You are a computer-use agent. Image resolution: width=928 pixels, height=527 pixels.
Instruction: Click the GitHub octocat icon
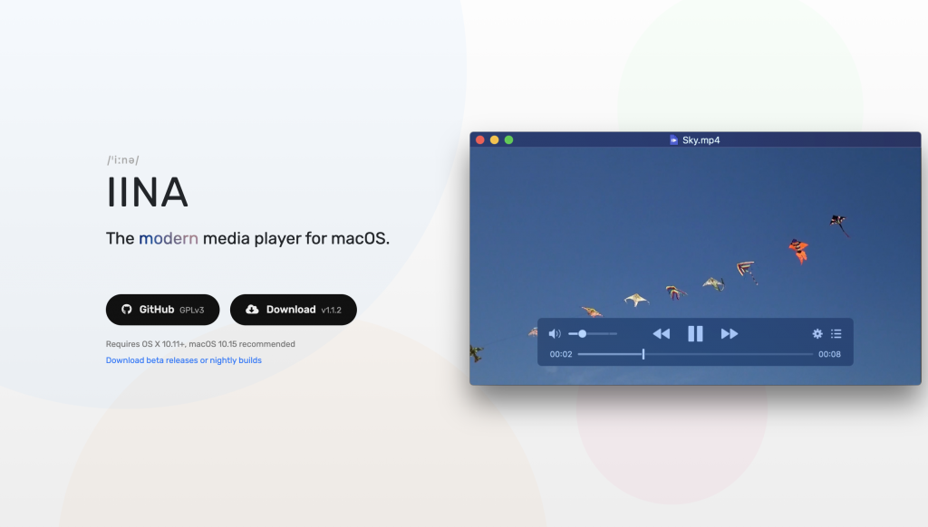pyautogui.click(x=127, y=310)
